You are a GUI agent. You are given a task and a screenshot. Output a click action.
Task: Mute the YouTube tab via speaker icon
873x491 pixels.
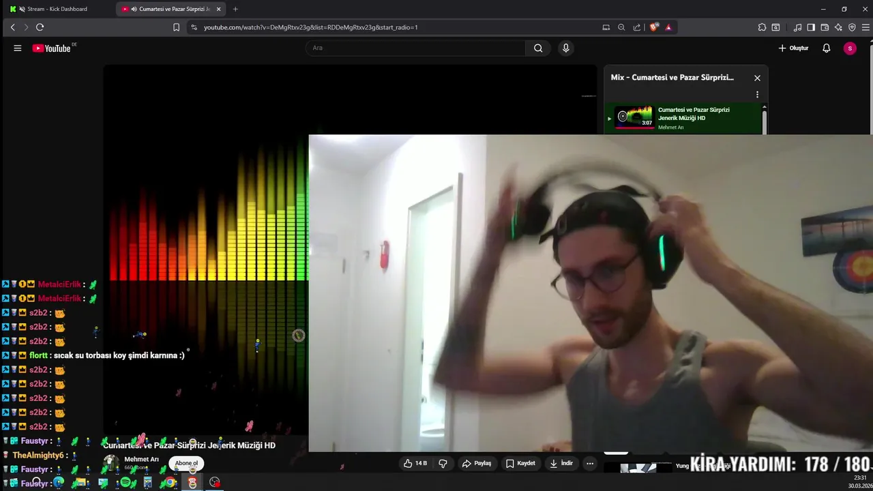133,9
